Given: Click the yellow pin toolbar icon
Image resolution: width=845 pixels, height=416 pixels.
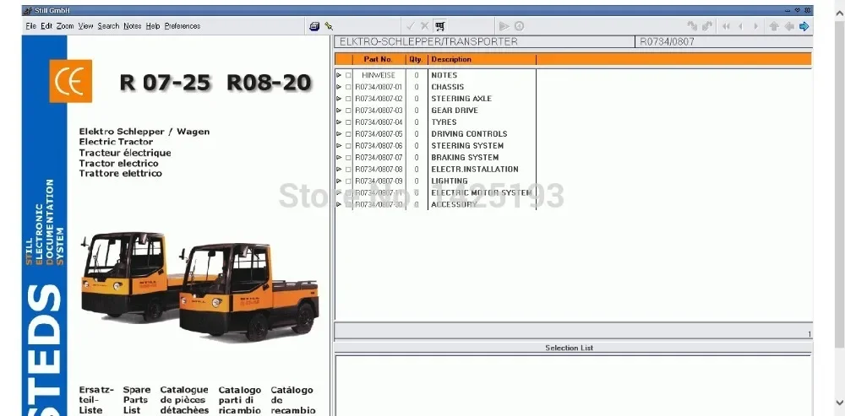Looking at the screenshot, I should [328, 26].
